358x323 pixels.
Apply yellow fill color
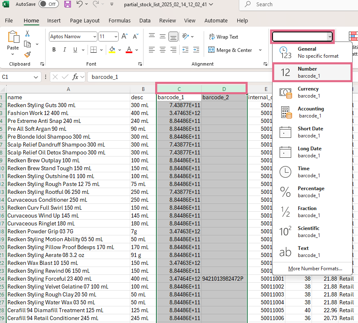click(x=112, y=49)
